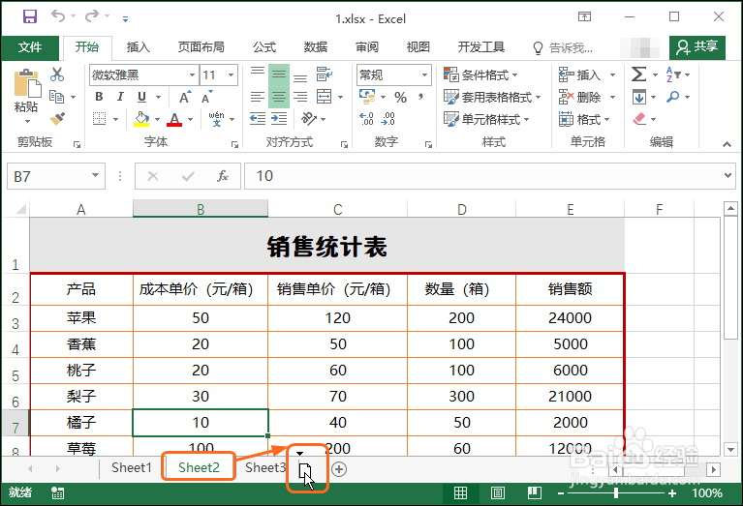Switch to the 插入 ribbon tab
The width and height of the screenshot is (743, 506).
139,47
